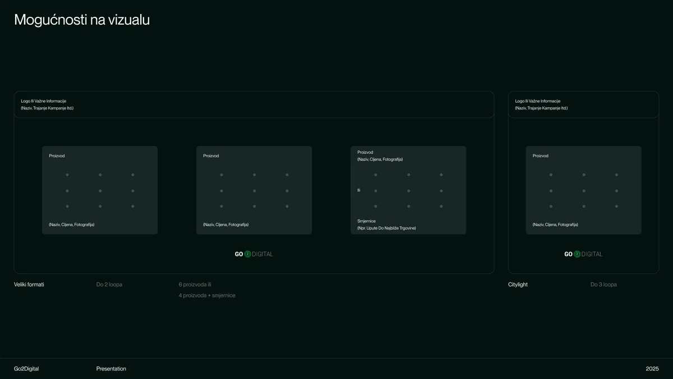Click the Presentation footer label
This screenshot has width=673, height=379.
(111, 369)
